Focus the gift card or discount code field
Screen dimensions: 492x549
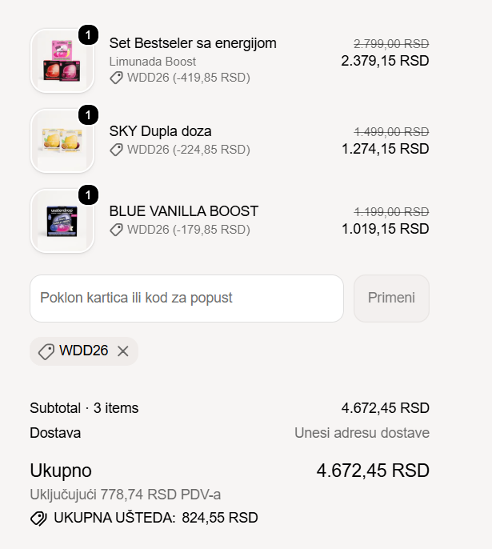pyautogui.click(x=187, y=299)
